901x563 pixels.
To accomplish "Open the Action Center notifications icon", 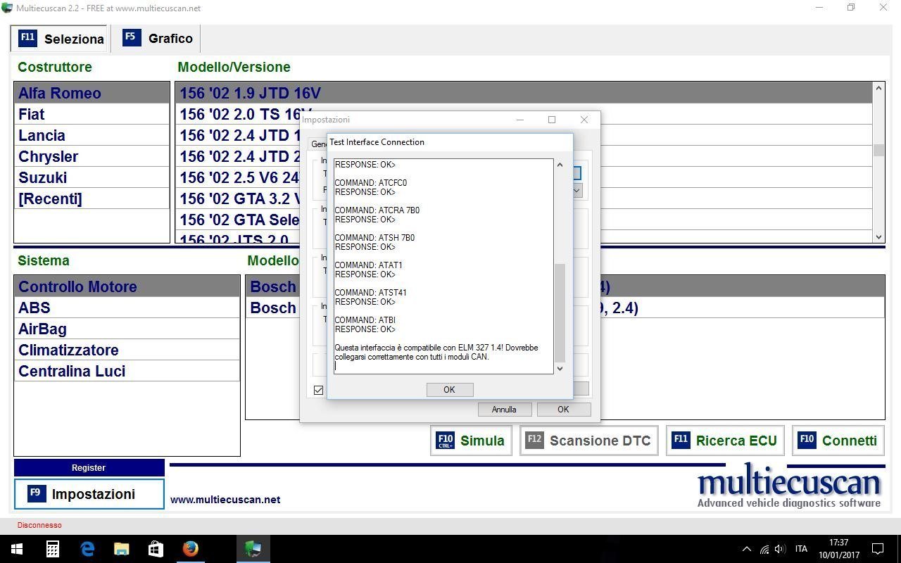I will [x=878, y=549].
